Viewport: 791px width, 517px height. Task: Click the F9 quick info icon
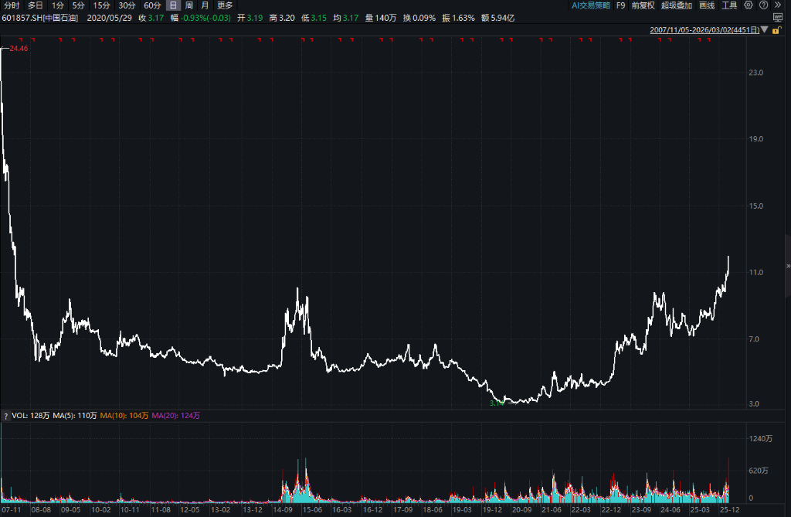[620, 5]
